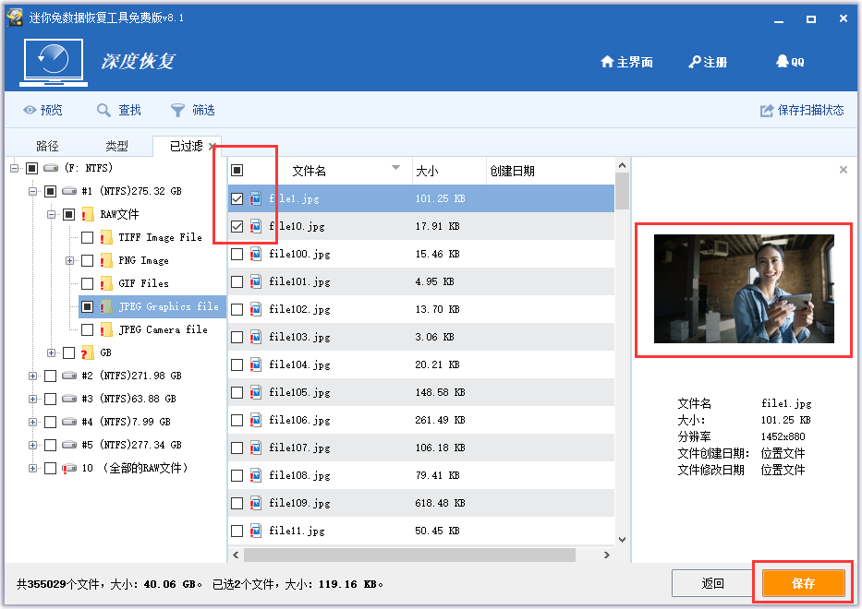Click the file list scroll-up arrow
The width and height of the screenshot is (862, 609).
[622, 165]
